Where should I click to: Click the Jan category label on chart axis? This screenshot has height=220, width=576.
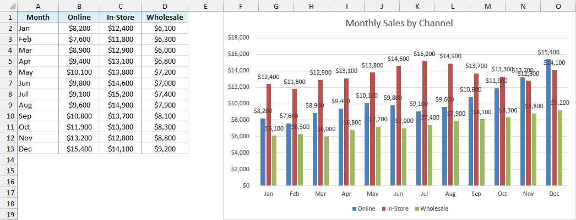(269, 194)
